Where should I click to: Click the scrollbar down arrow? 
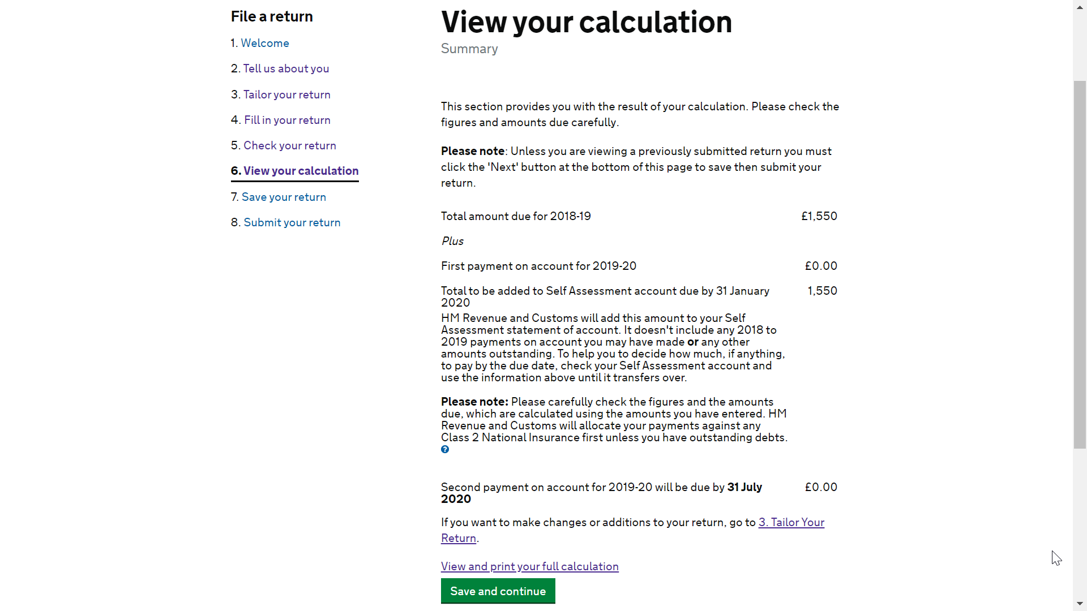1080,604
